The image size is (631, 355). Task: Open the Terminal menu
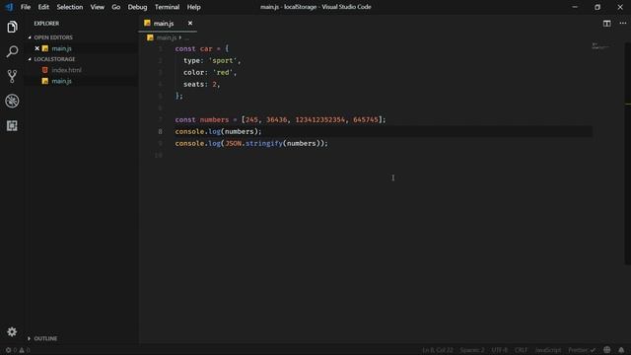[167, 7]
